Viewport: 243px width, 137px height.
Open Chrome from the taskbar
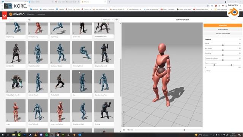(58, 135)
